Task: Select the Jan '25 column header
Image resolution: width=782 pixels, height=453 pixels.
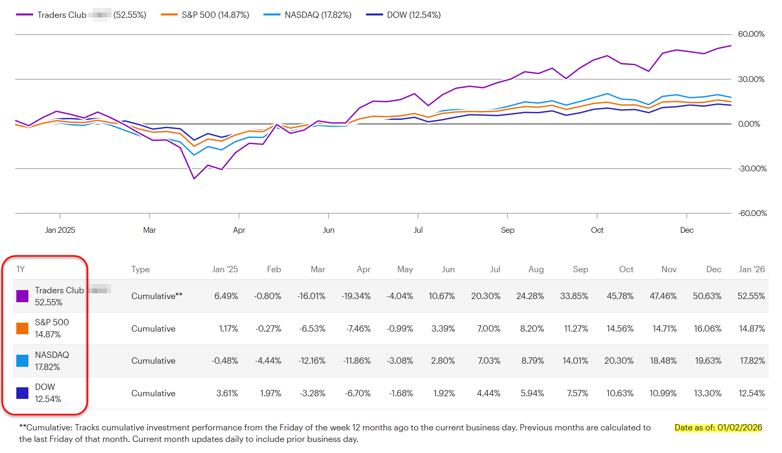Action: pyautogui.click(x=225, y=269)
